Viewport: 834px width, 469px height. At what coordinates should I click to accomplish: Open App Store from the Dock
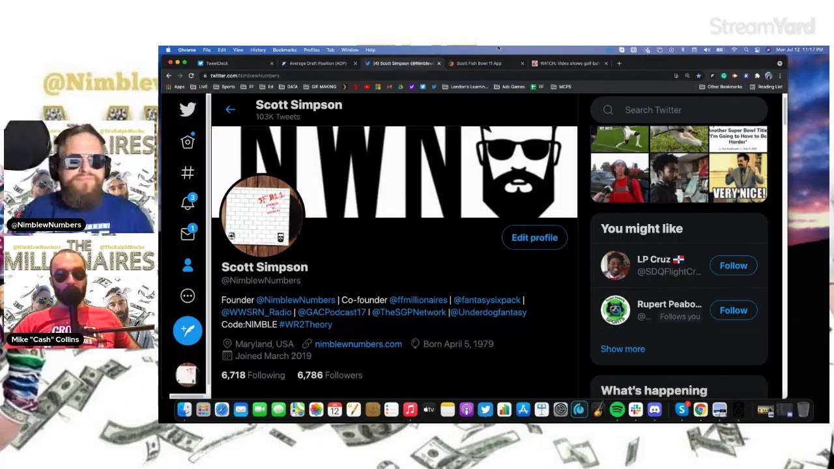pyautogui.click(x=523, y=410)
